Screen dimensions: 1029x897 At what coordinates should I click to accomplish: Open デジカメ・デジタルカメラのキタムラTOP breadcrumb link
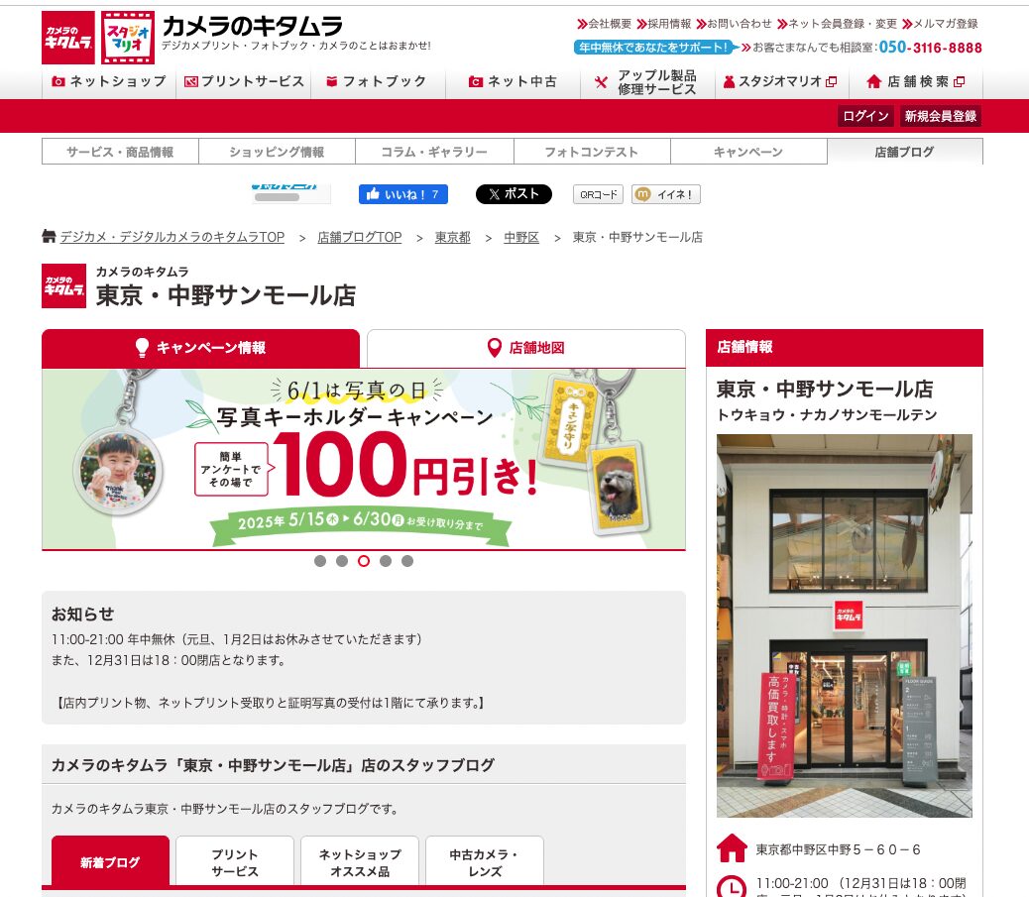(172, 237)
